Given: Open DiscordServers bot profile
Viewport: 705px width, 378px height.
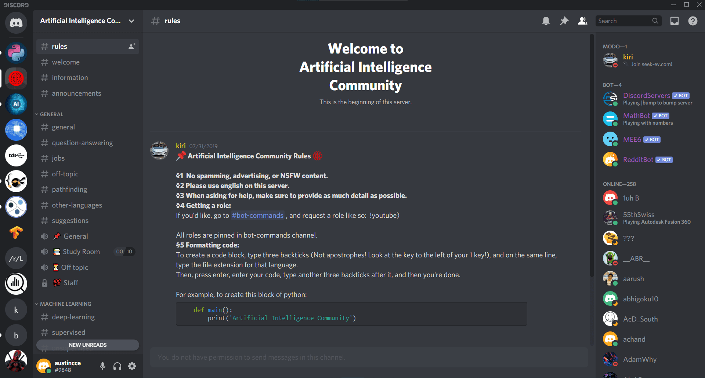Looking at the screenshot, I should click(x=650, y=99).
